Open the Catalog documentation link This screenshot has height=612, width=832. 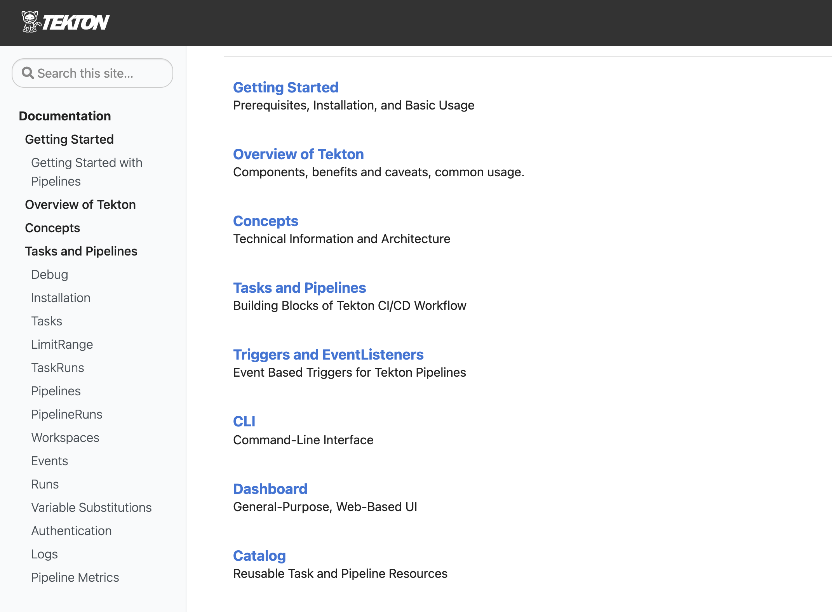point(259,556)
